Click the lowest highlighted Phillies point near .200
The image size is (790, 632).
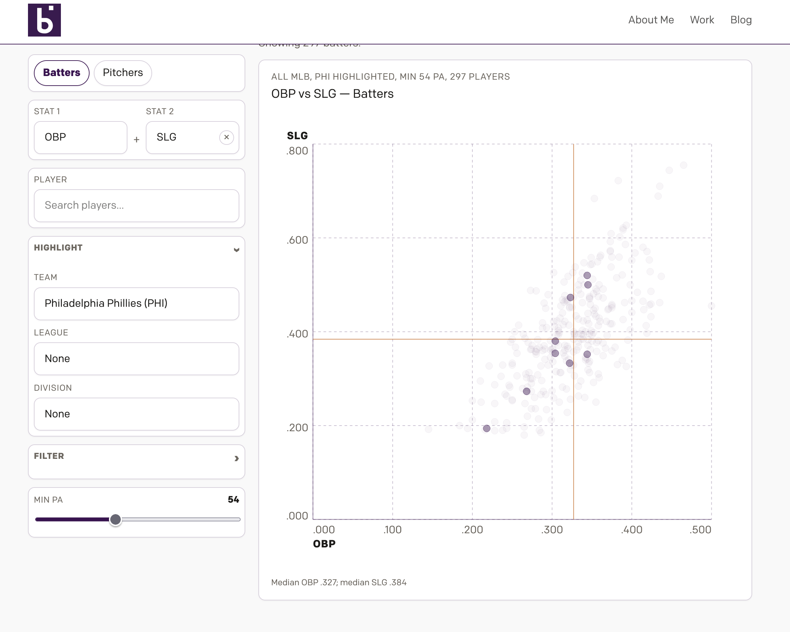[486, 428]
